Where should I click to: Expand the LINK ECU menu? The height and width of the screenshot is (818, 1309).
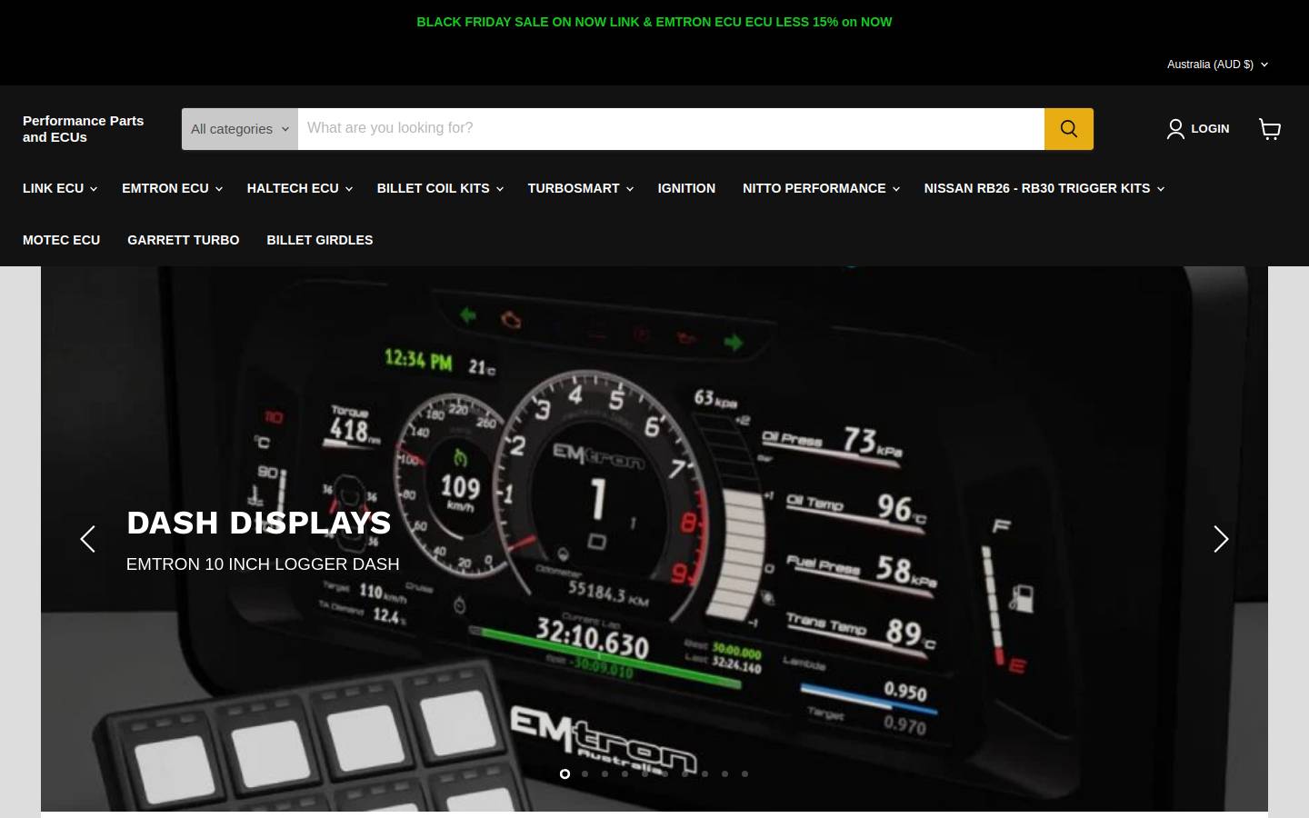pyautogui.click(x=59, y=188)
